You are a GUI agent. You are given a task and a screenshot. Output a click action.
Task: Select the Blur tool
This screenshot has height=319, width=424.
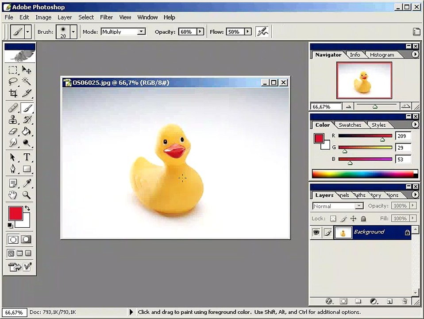pos(13,143)
